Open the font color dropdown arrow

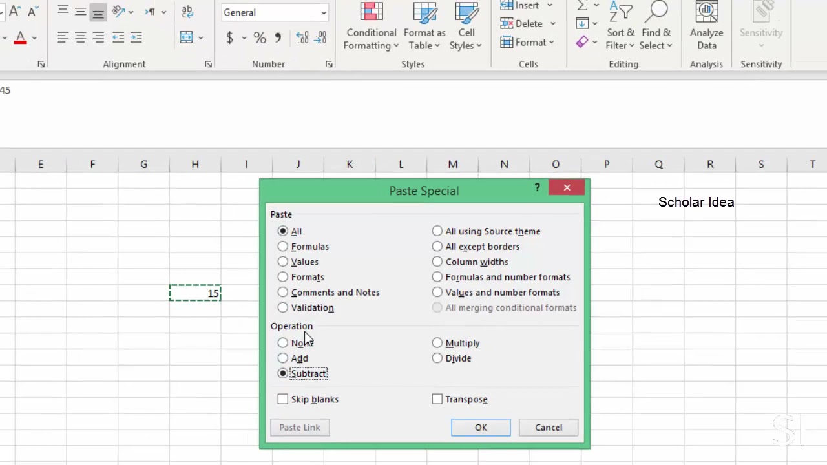coord(34,37)
